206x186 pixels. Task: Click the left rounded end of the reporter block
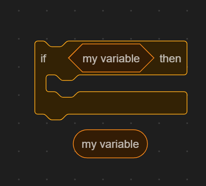click(x=77, y=144)
